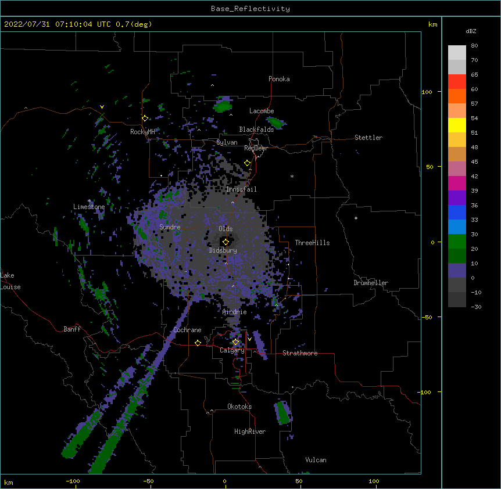
Task: Click the green echo cell east of Okotoks
Action: (282, 413)
